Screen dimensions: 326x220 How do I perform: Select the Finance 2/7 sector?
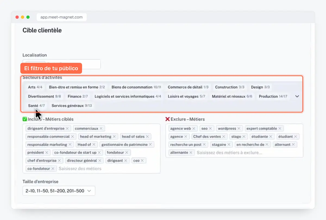78,96
